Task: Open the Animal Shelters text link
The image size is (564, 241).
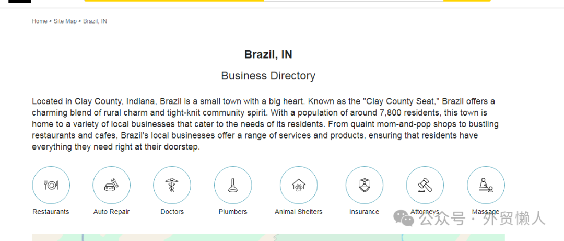Action: 299,212
